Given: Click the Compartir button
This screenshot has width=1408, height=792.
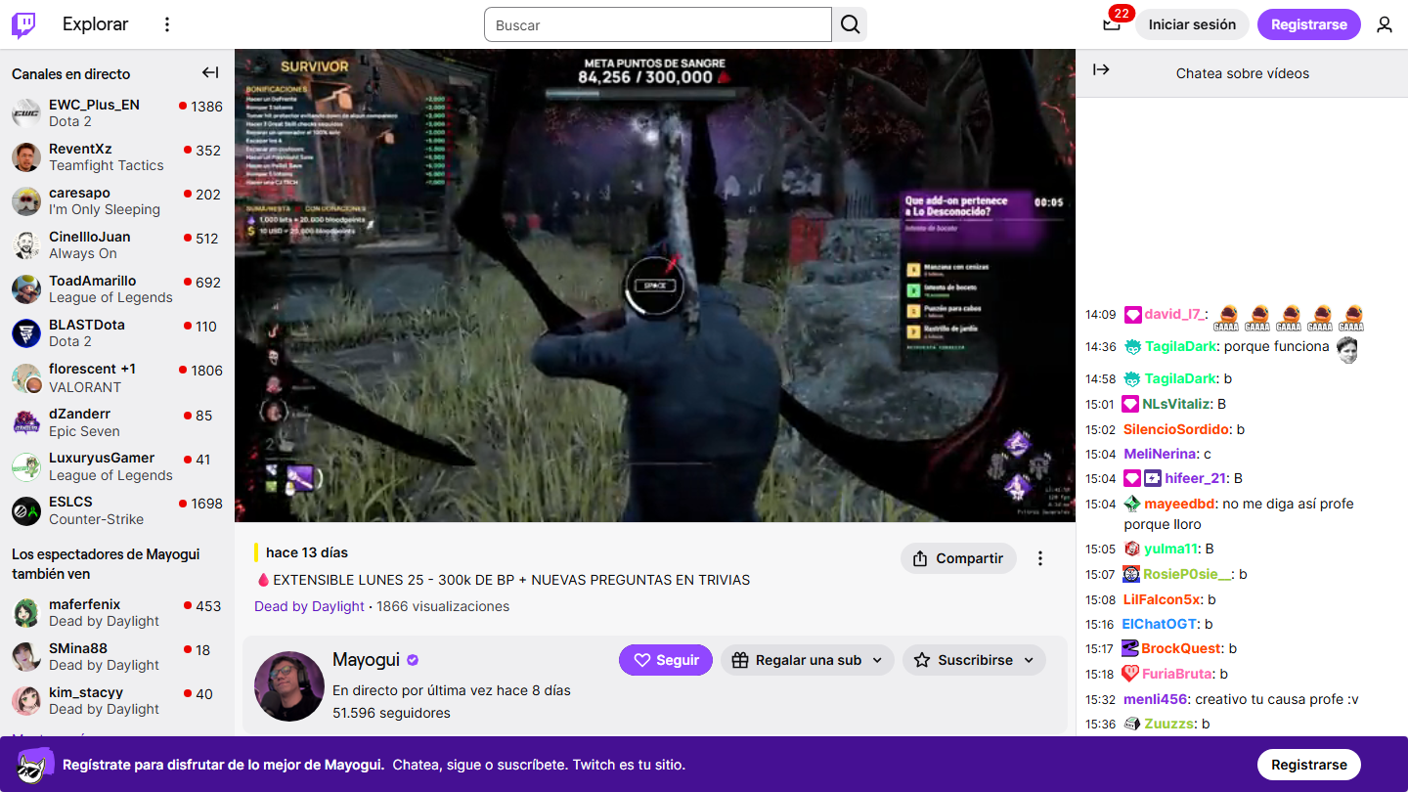Looking at the screenshot, I should [958, 558].
